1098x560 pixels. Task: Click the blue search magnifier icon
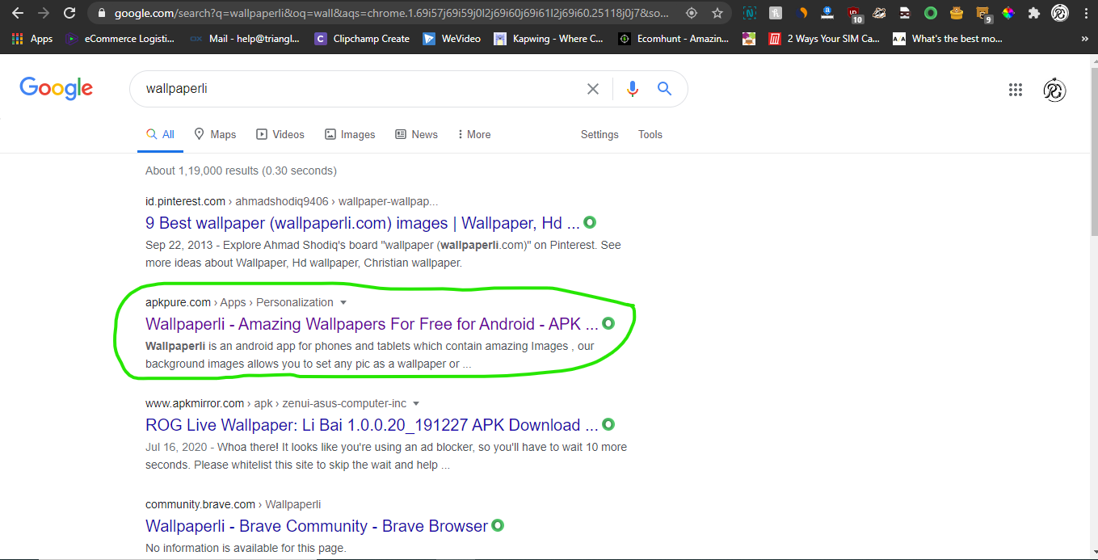pyautogui.click(x=664, y=89)
